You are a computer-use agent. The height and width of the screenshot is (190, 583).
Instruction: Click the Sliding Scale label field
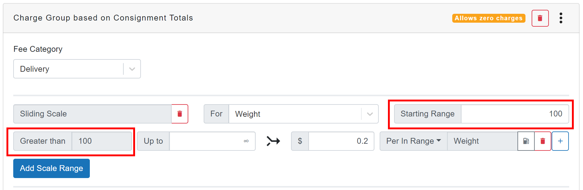pos(92,114)
